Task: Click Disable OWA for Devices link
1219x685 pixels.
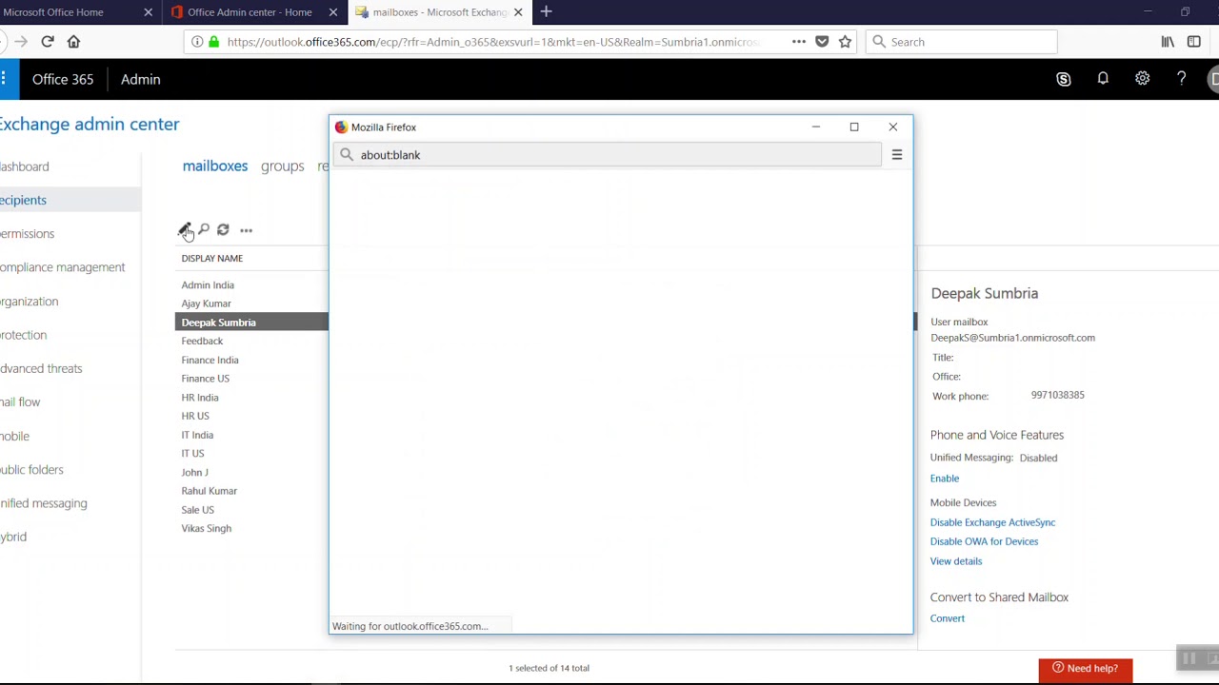Action: (x=984, y=541)
